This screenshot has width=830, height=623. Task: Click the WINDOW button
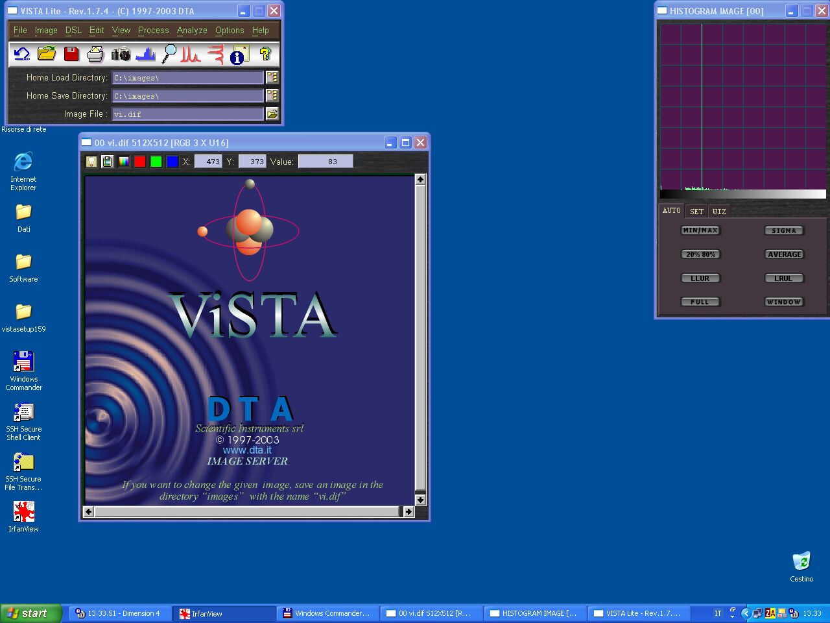coord(784,302)
